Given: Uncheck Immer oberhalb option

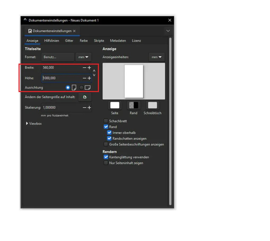Looking at the screenshot, I should pyautogui.click(x=109, y=133).
